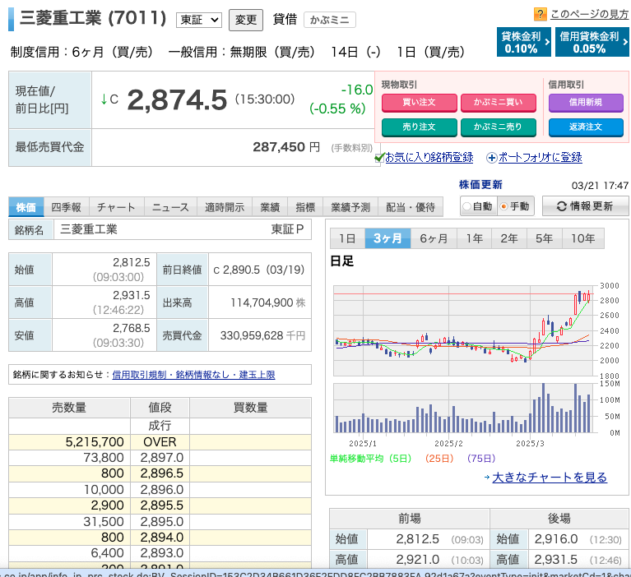Open the question mark help icon
The image size is (631, 577).
point(540,14)
